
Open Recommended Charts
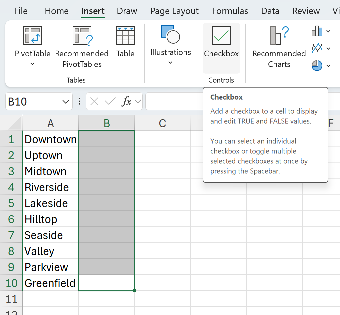pyautogui.click(x=279, y=36)
